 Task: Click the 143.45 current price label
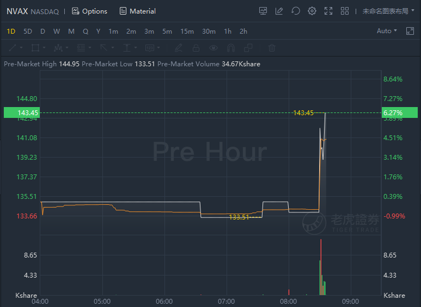click(x=22, y=112)
